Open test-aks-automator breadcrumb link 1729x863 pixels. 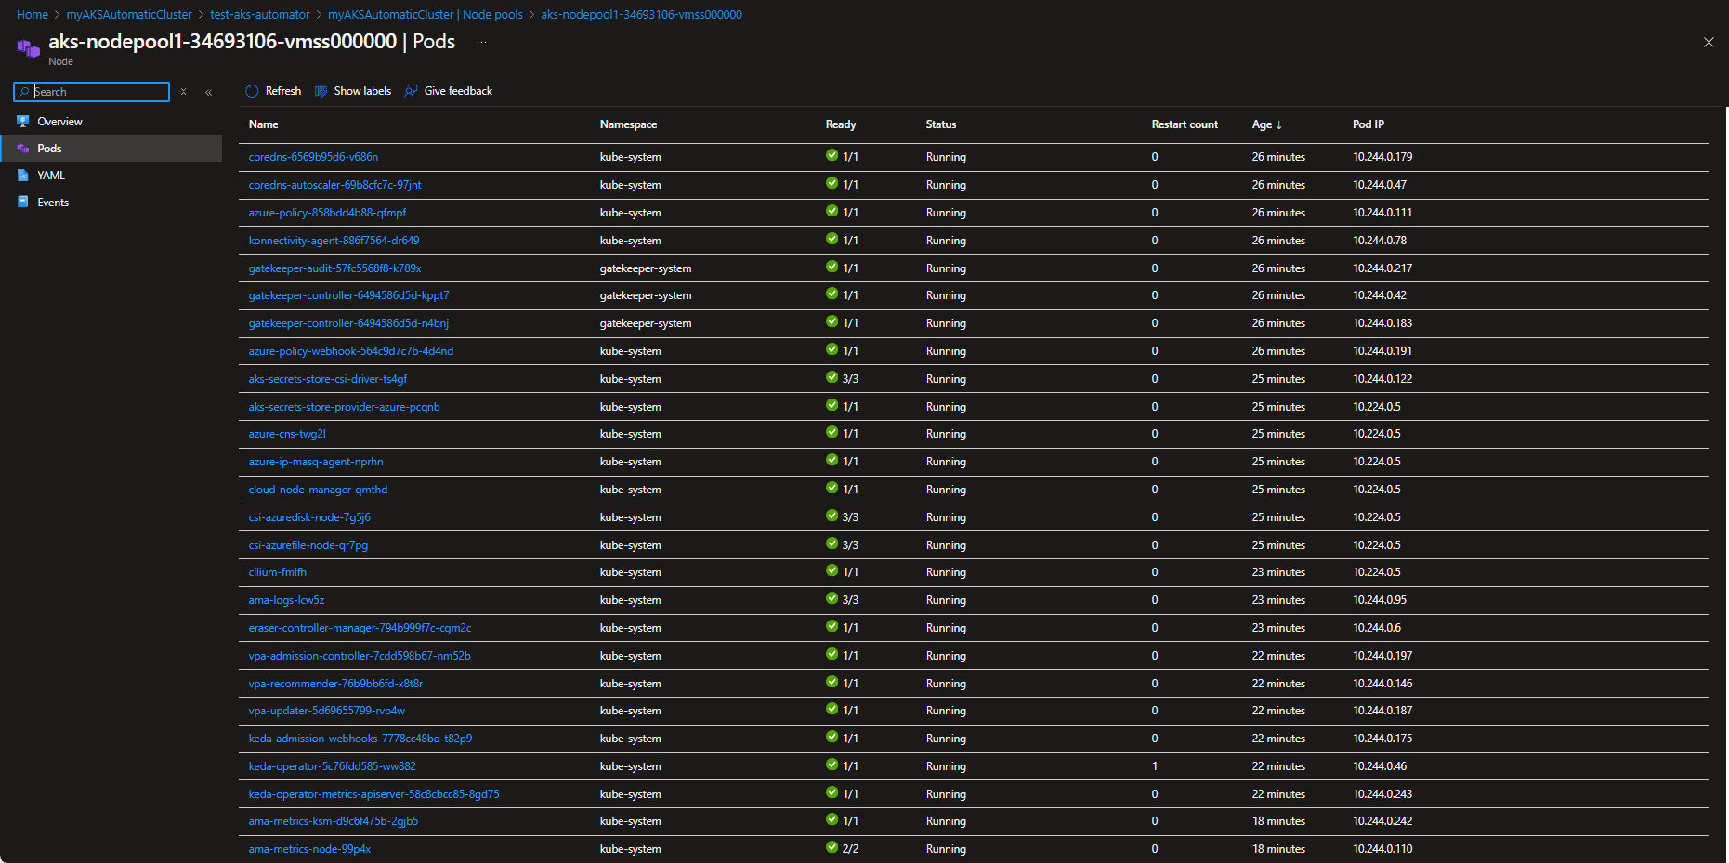coord(260,15)
